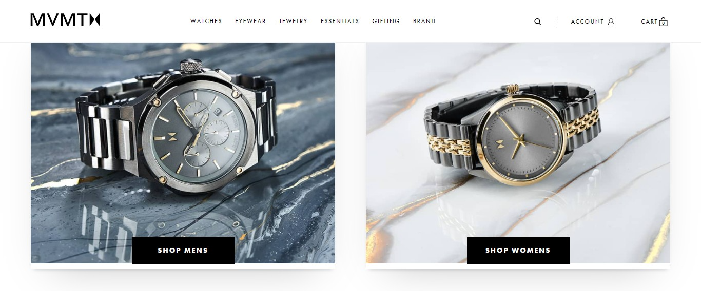The width and height of the screenshot is (701, 291).
Task: Click the MVMT wordmark logo
Action: coord(65,20)
